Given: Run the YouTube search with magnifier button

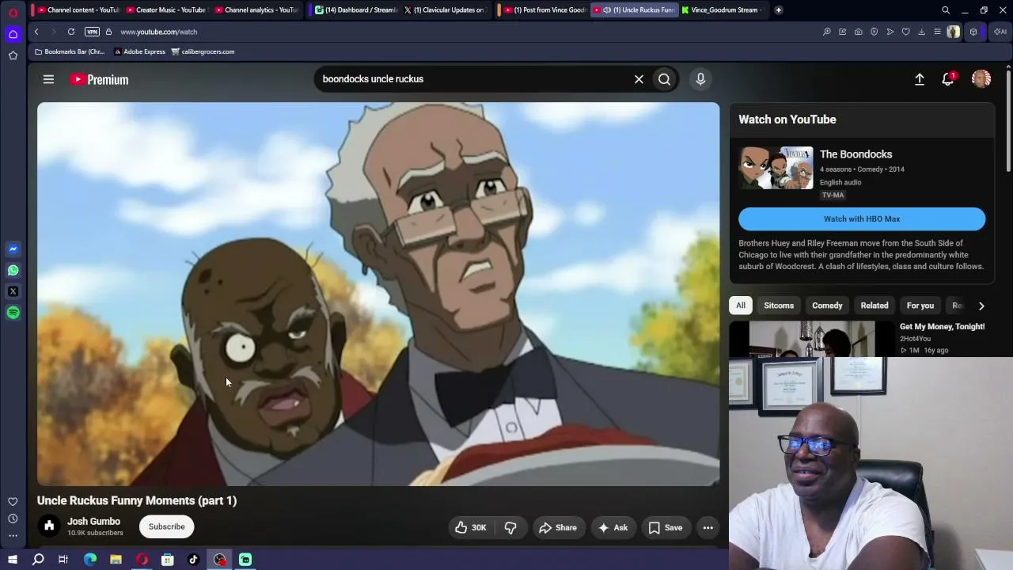Looking at the screenshot, I should pyautogui.click(x=665, y=79).
